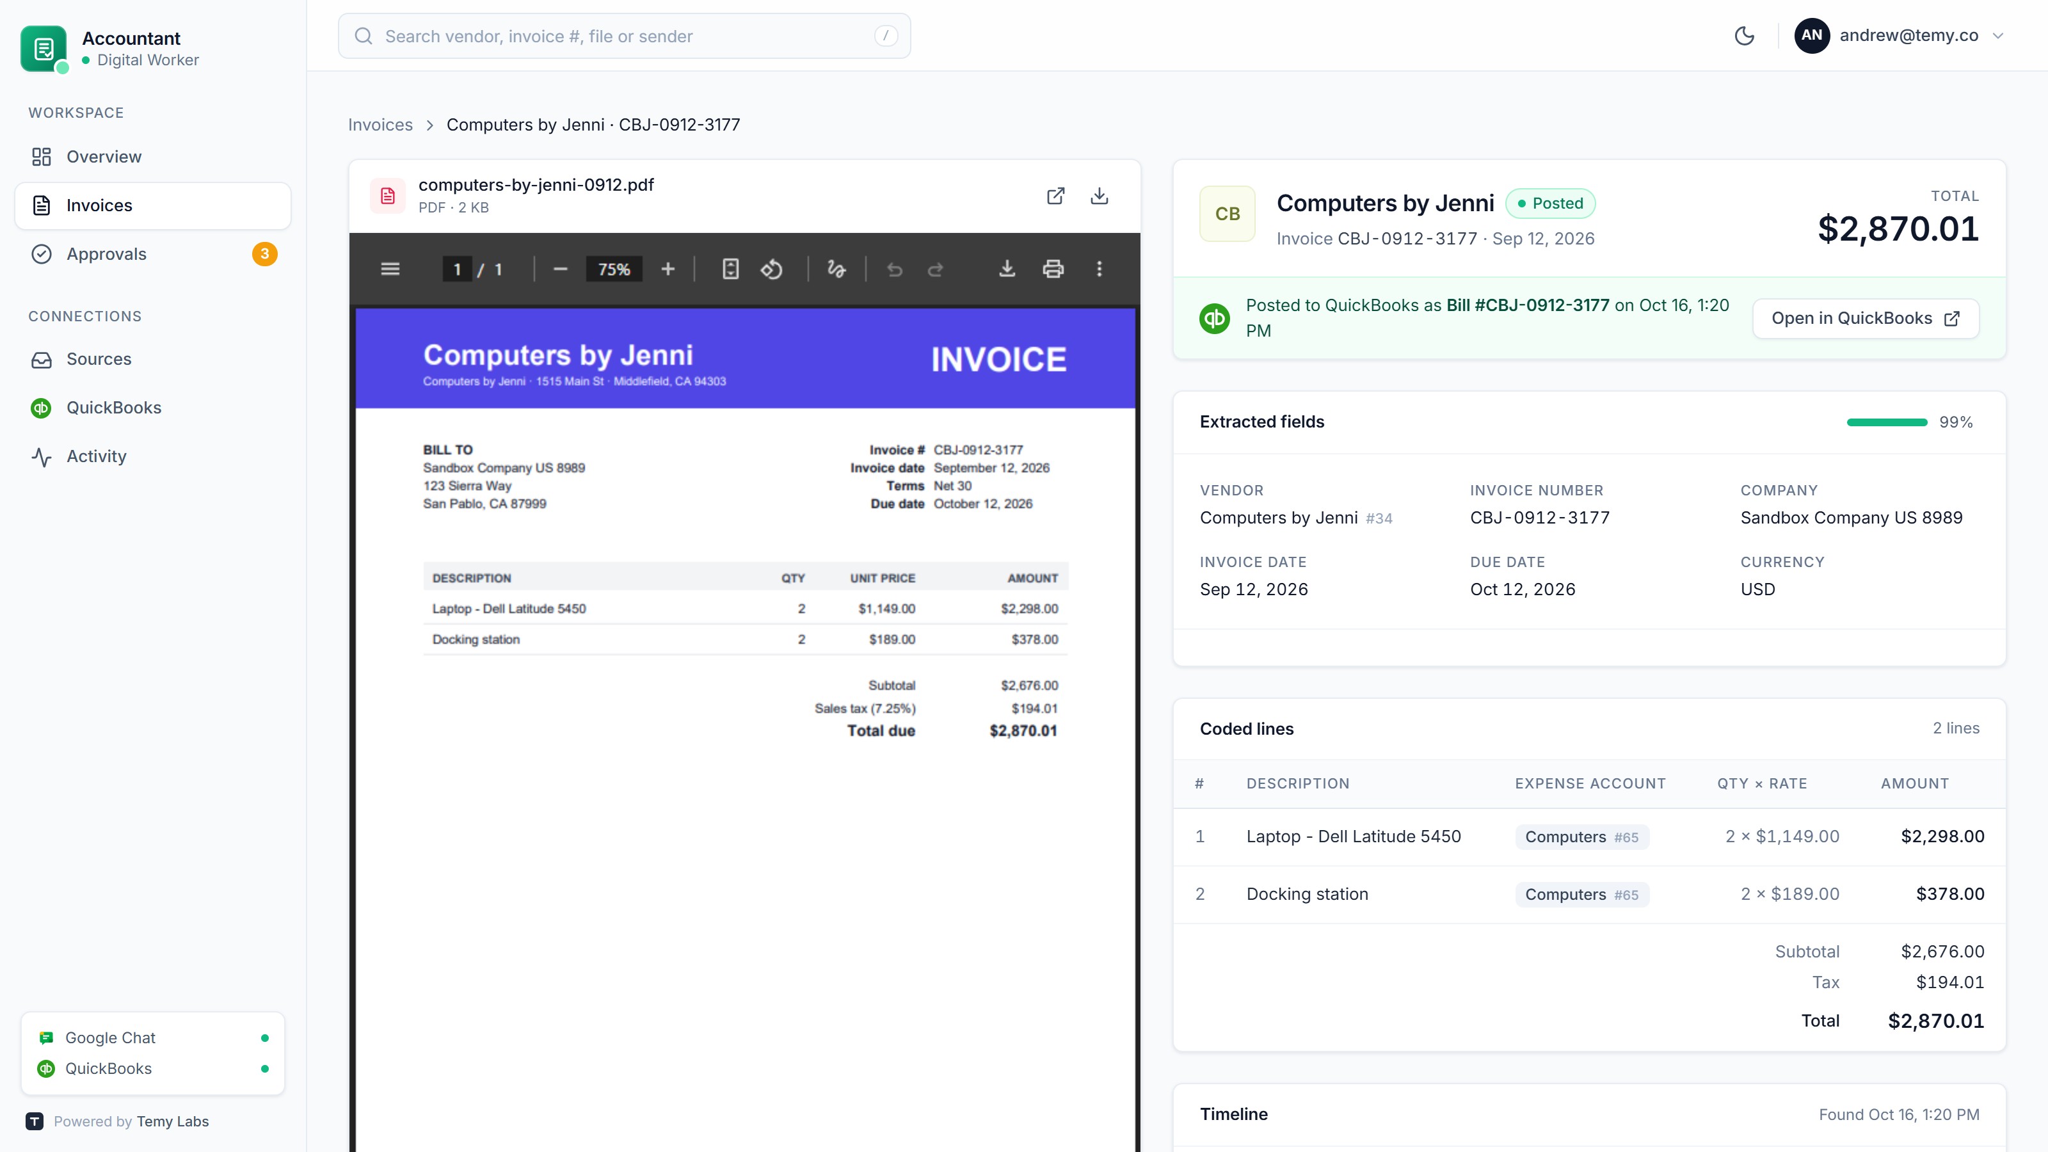Screen dimensions: 2048x1152
Task: Print the PDF document
Action: (x=1053, y=269)
